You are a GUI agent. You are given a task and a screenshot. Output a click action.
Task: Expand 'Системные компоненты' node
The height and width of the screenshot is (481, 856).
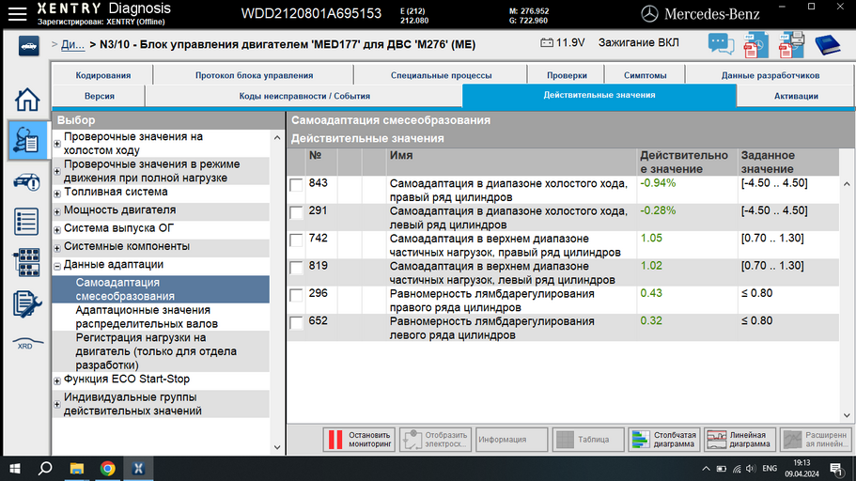pos(57,248)
